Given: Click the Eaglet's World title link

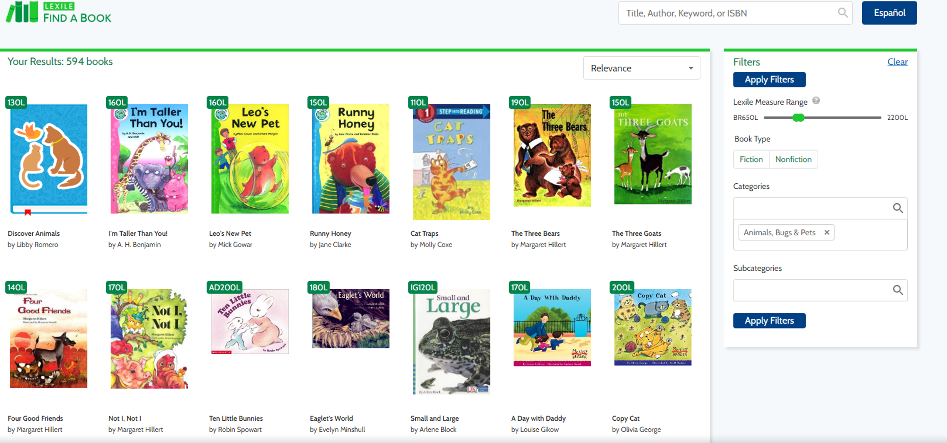Looking at the screenshot, I should click(x=331, y=418).
